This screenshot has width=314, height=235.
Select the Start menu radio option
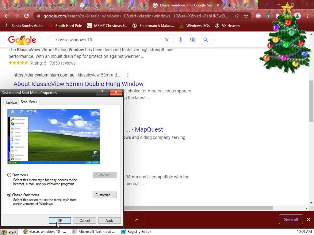click(9, 175)
